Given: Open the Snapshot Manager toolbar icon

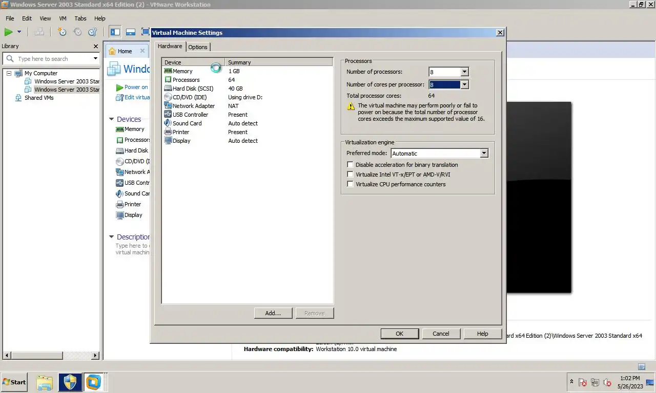Looking at the screenshot, I should pos(93,32).
